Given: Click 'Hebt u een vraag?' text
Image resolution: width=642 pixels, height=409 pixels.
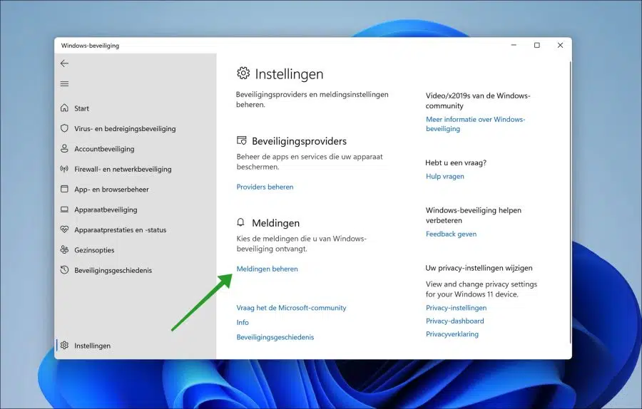Looking at the screenshot, I should pyautogui.click(x=456, y=162).
